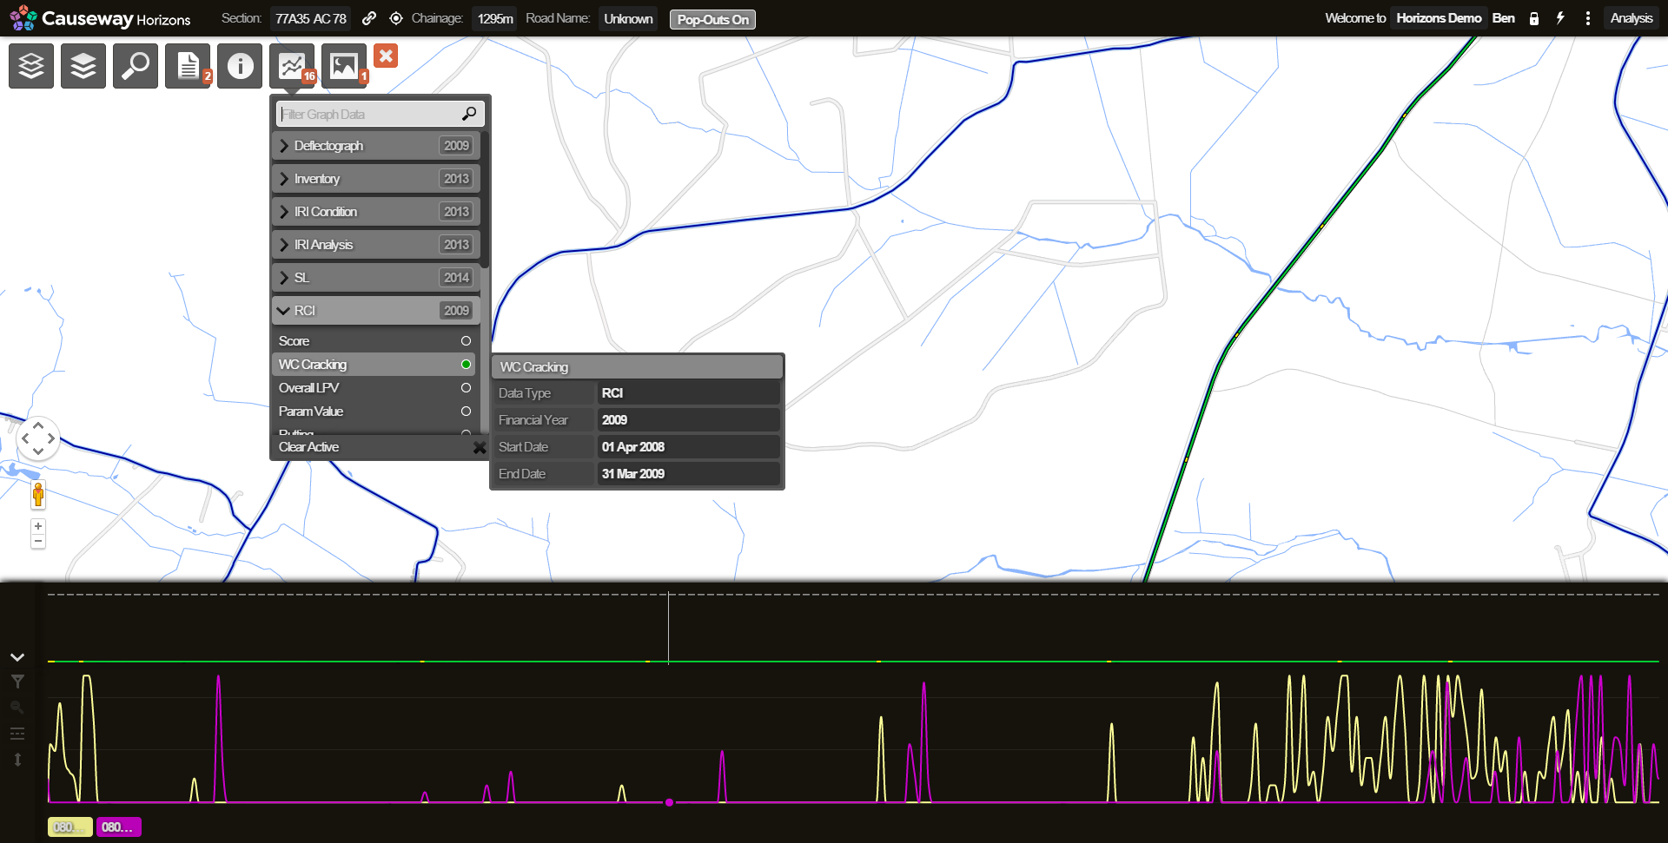Click the padlock icon in header
Viewport: 1668px width, 843px height.
[1534, 18]
